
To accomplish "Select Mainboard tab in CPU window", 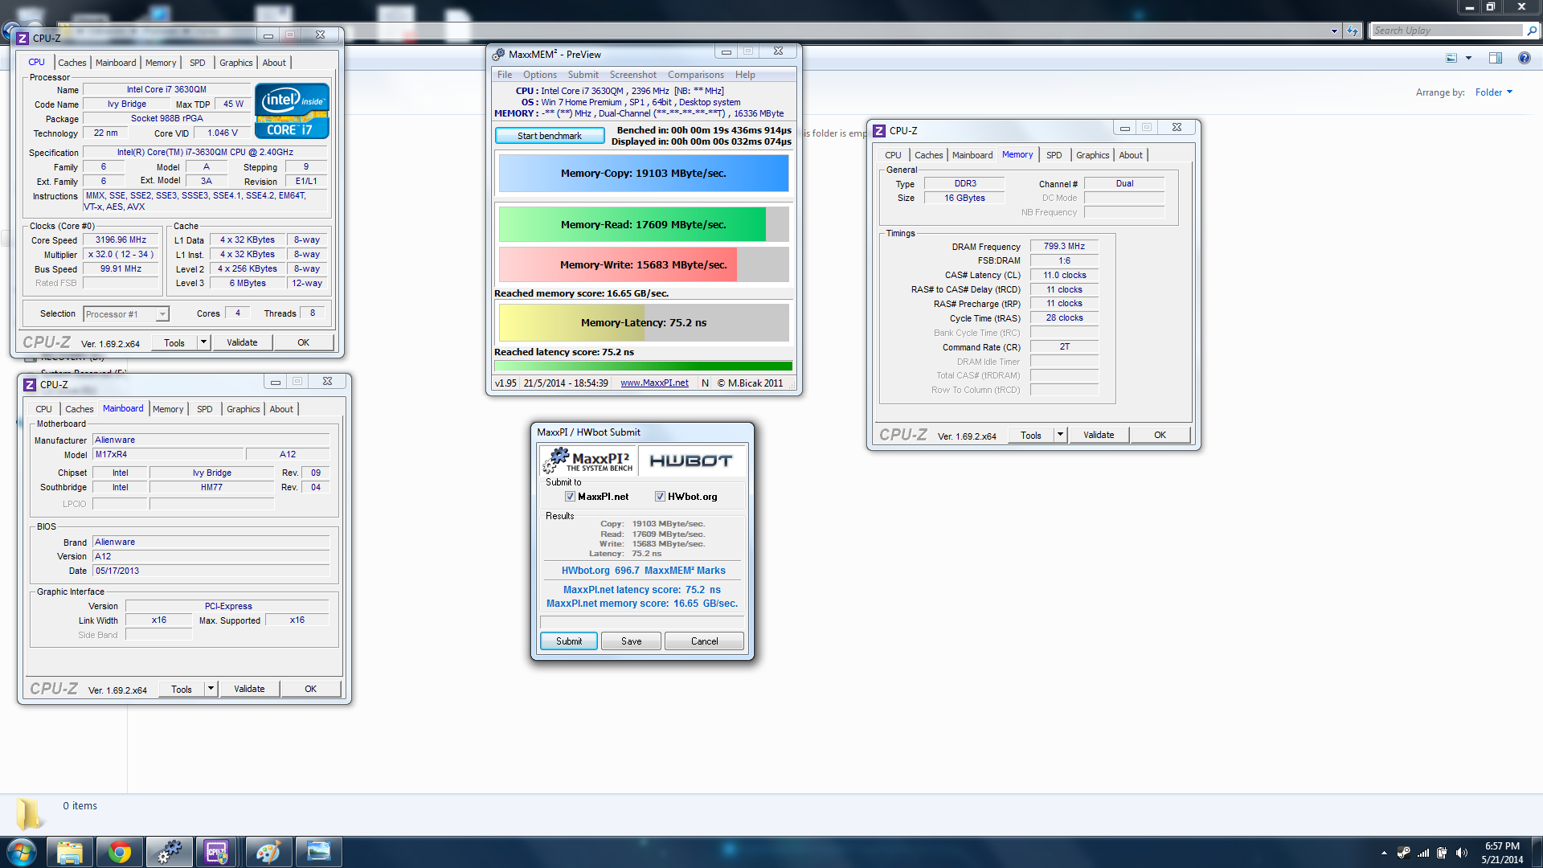I will point(116,63).
